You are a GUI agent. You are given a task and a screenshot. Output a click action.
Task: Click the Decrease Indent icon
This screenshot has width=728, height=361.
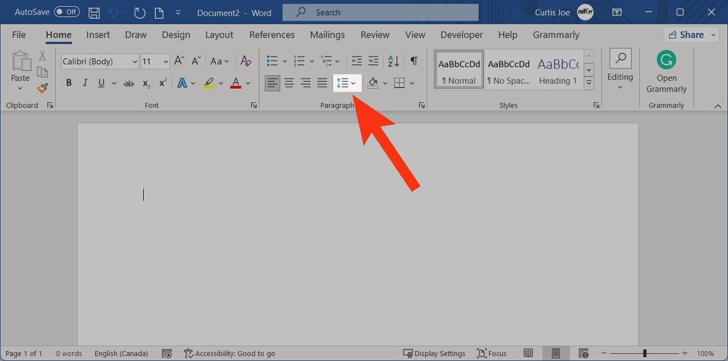(x=357, y=61)
